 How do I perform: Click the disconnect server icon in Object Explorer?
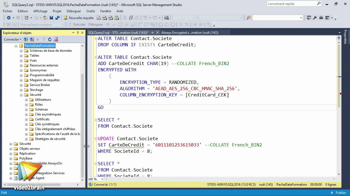(x=32, y=39)
